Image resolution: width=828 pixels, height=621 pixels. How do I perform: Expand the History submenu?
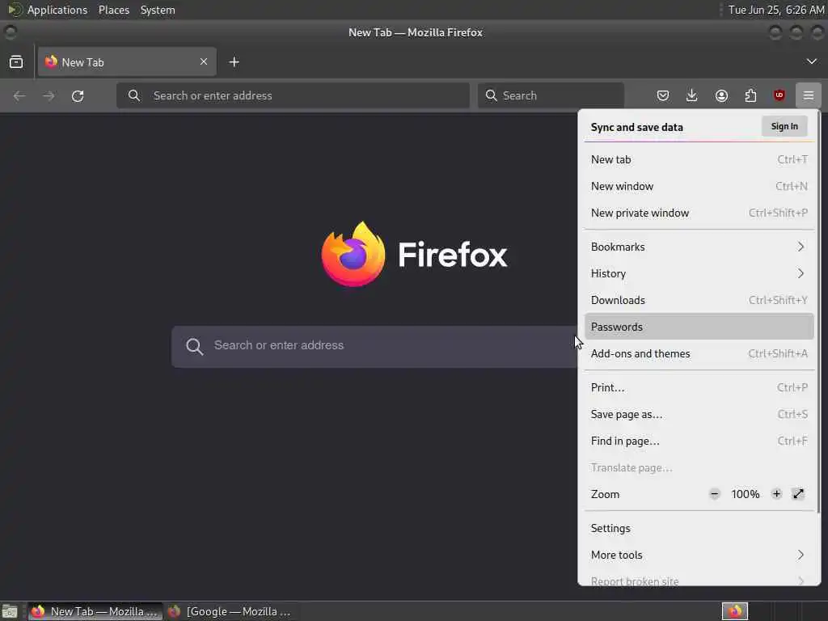(x=699, y=273)
